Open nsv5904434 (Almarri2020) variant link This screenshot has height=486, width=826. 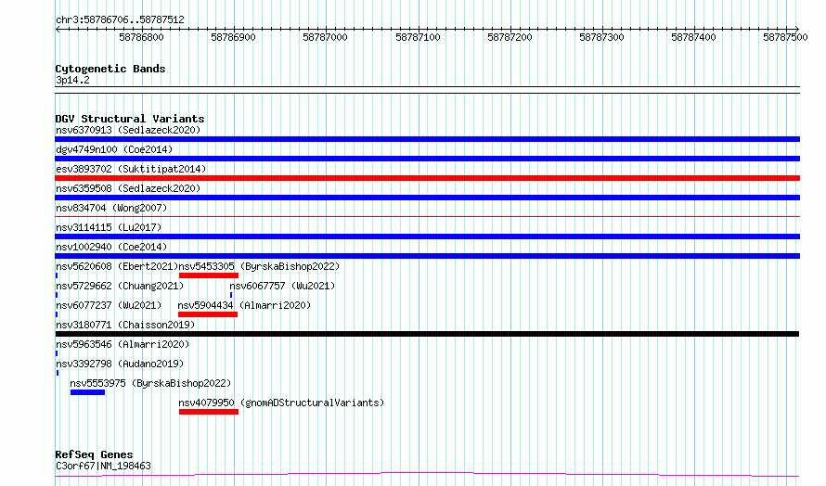point(244,305)
